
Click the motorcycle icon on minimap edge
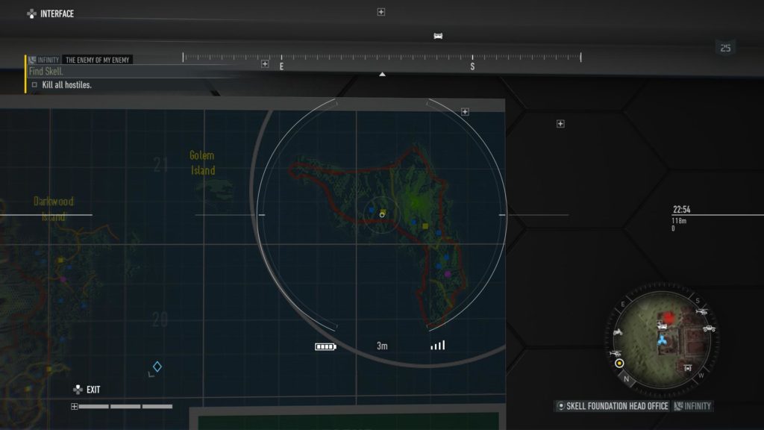pos(618,332)
